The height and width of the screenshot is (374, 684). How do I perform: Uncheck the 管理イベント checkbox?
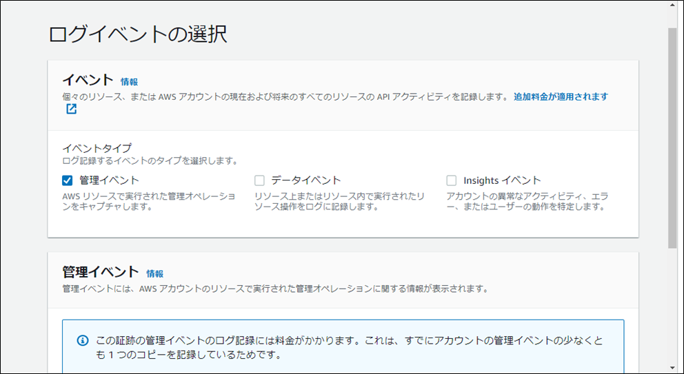(x=68, y=180)
